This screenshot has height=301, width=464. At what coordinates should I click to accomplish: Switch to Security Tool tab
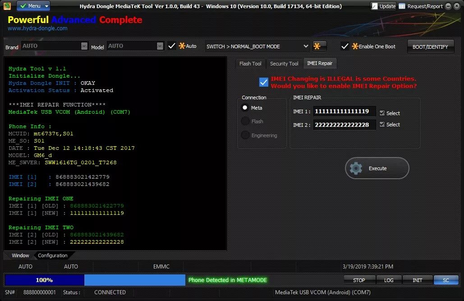[x=284, y=64]
